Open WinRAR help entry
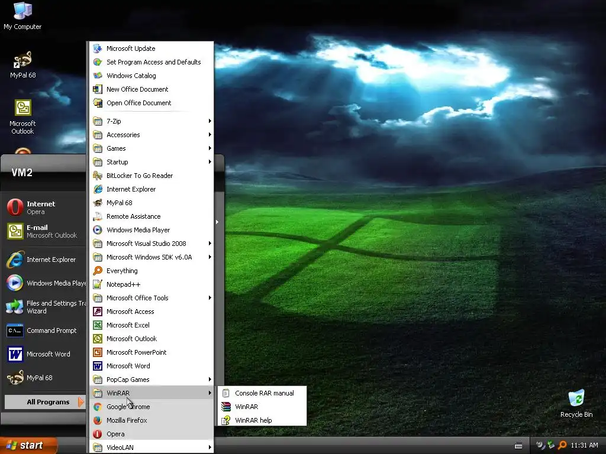Viewport: 606px width, 454px height. [x=262, y=420]
